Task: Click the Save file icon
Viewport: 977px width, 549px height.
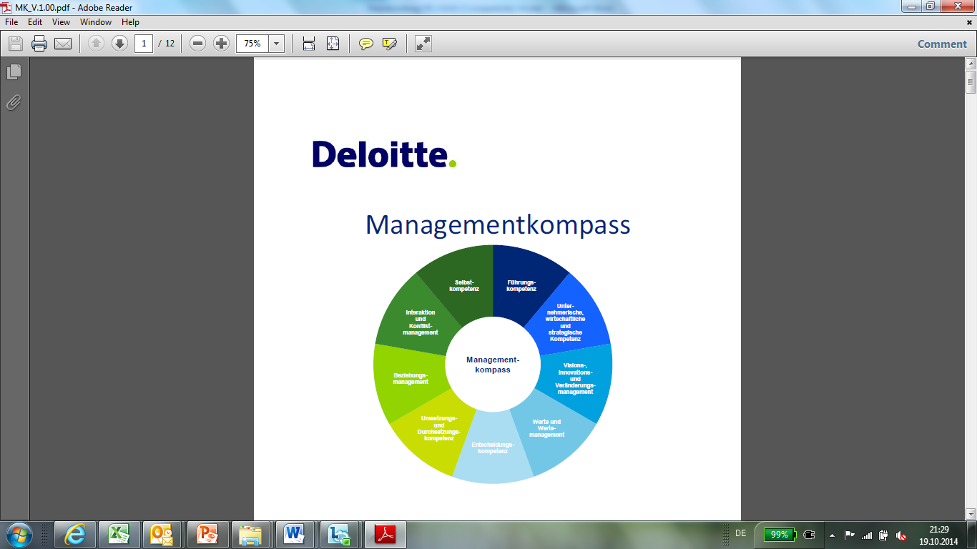Action: pyautogui.click(x=16, y=44)
